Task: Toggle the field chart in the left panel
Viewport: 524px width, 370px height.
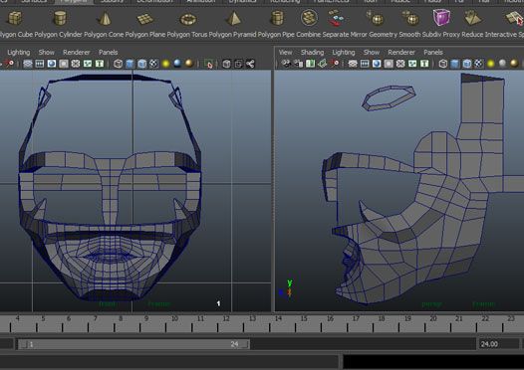Action: pyautogui.click(x=76, y=64)
